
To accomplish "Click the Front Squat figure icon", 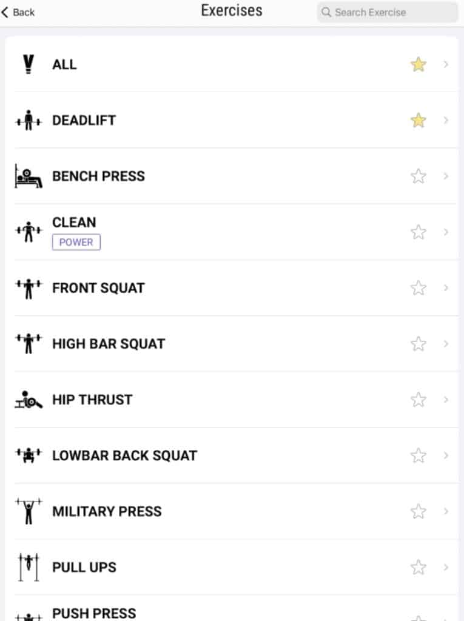I will 29,288.
